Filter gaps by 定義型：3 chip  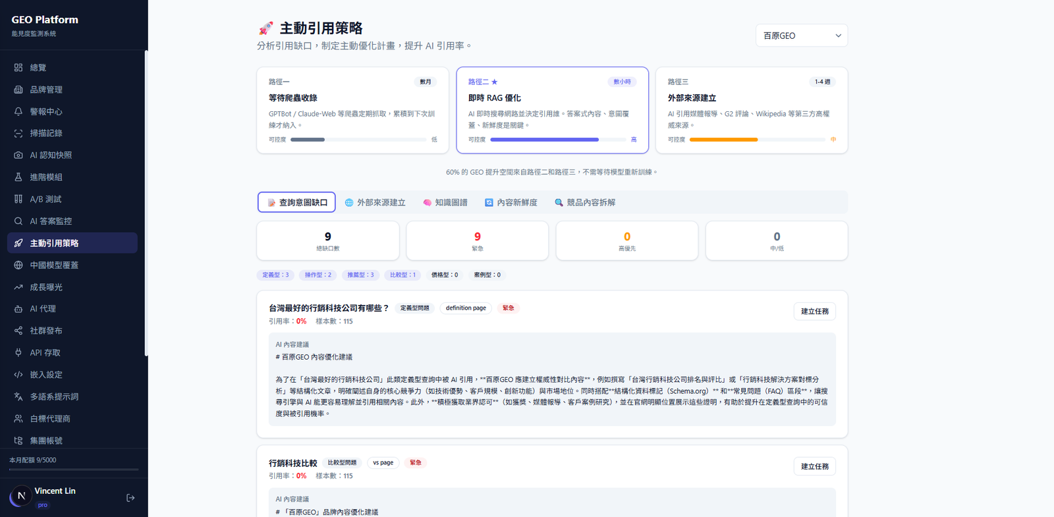point(275,275)
